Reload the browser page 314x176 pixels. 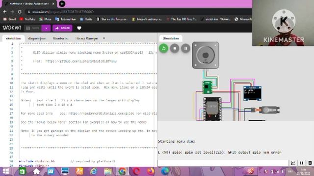(x=20, y=12)
